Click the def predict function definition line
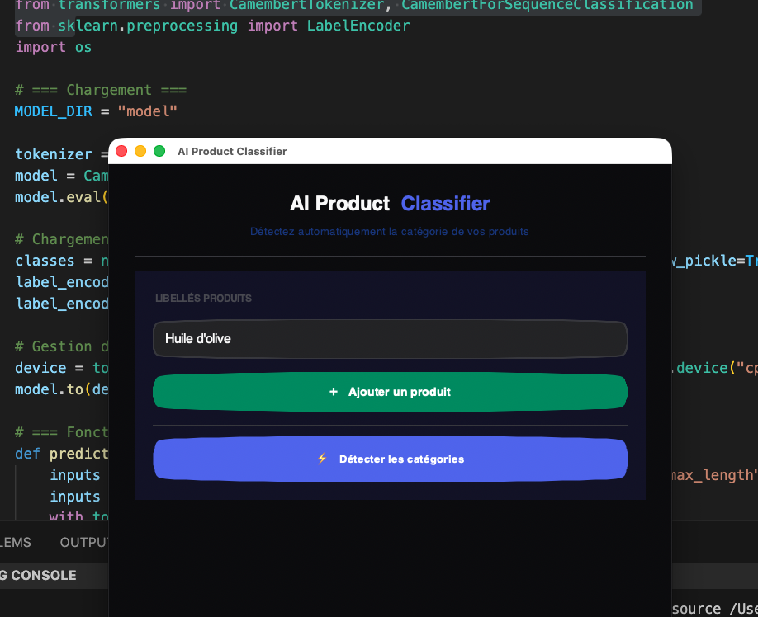 coord(50,453)
